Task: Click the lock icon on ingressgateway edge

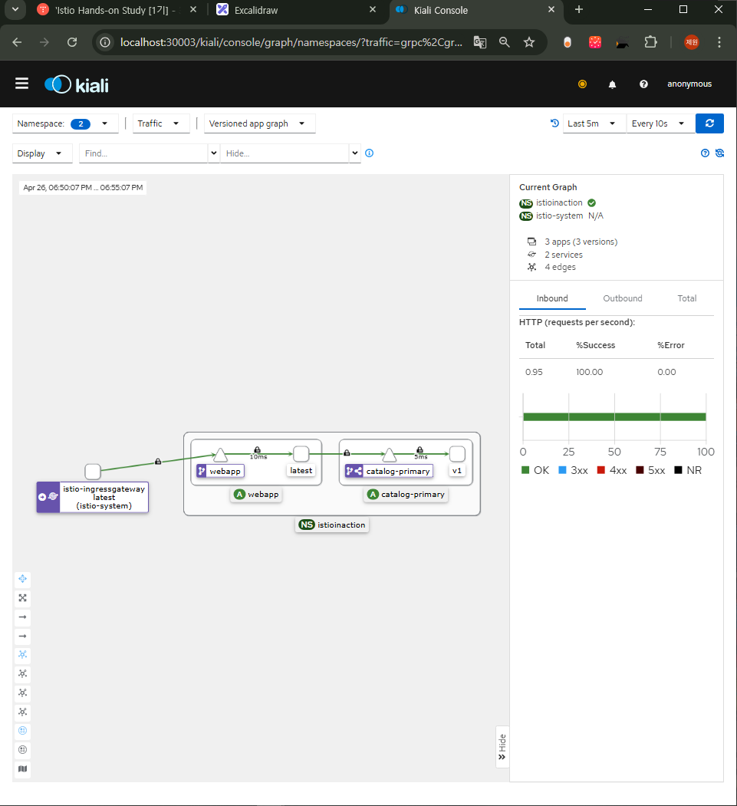Action: (x=158, y=462)
